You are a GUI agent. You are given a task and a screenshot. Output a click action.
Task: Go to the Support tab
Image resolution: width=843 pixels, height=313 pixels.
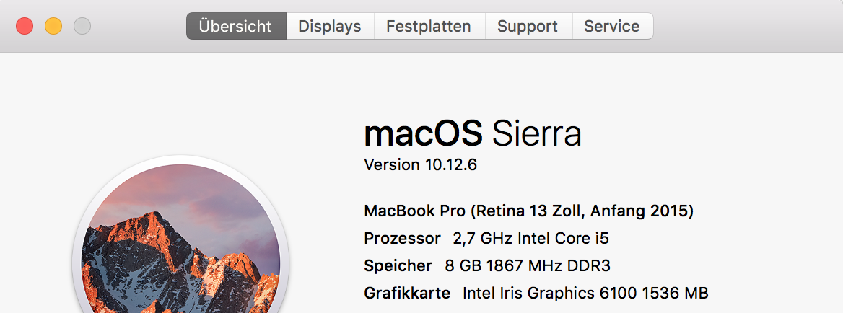tap(528, 26)
